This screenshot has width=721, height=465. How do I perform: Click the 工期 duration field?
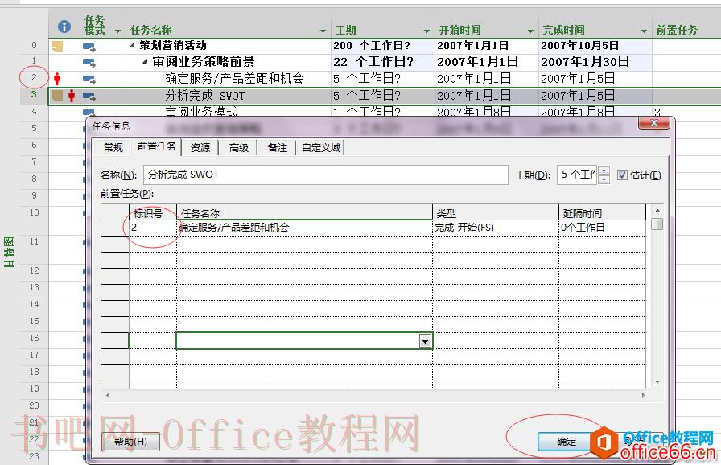(577, 175)
